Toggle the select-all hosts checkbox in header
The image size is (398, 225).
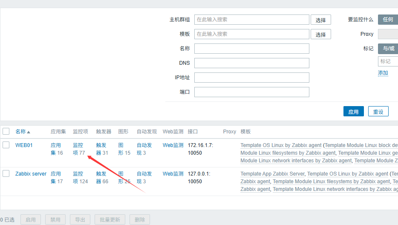click(6, 131)
